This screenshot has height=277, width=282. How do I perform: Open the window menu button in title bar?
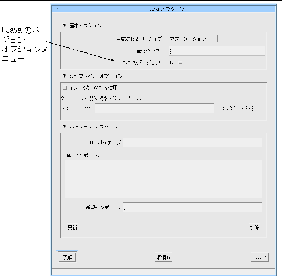click(56, 9)
